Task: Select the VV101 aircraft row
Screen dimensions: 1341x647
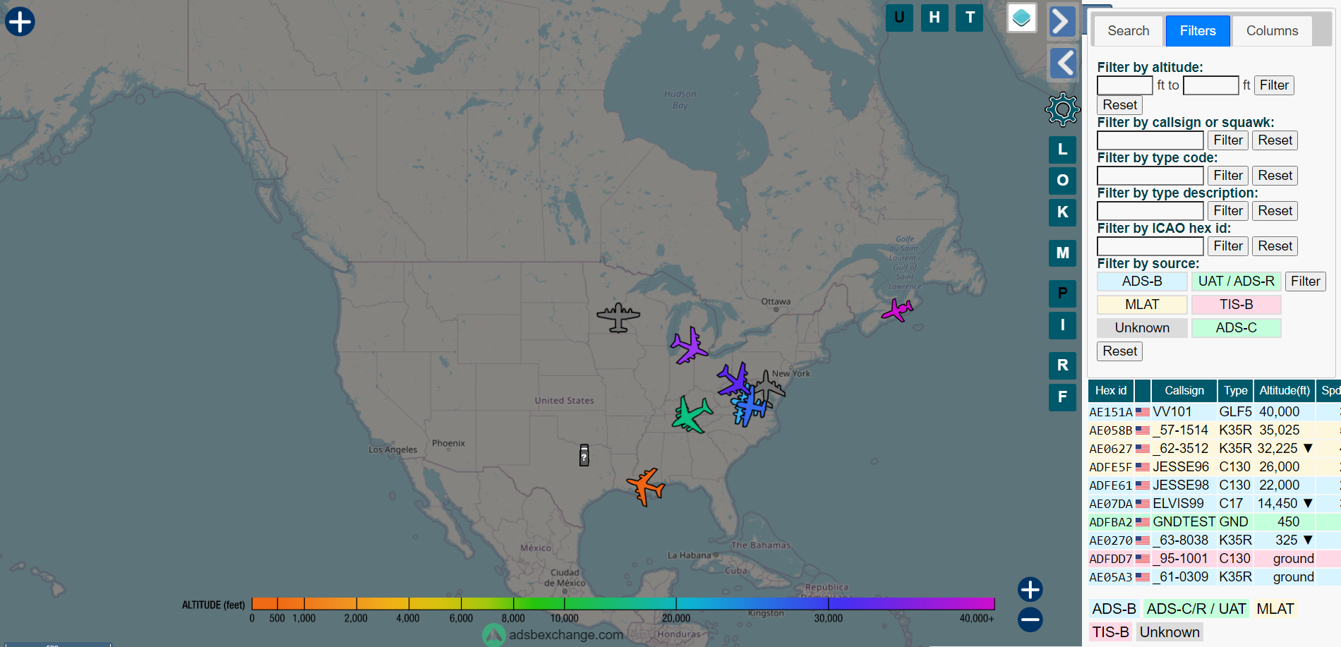Action: tap(1214, 412)
